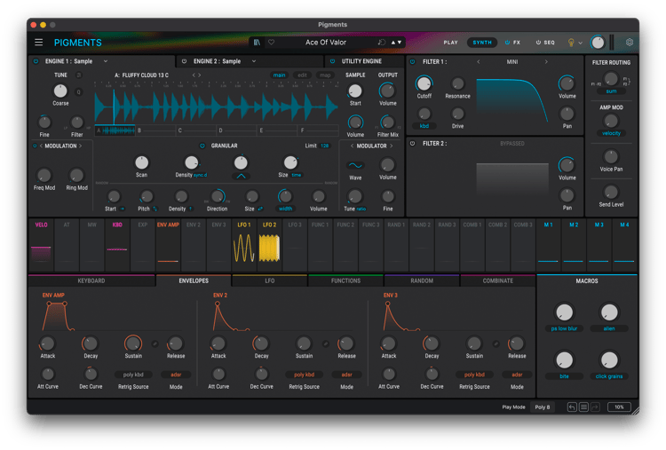
Task: Open the Play Mode Poly 8 dropdown
Action: (542, 407)
